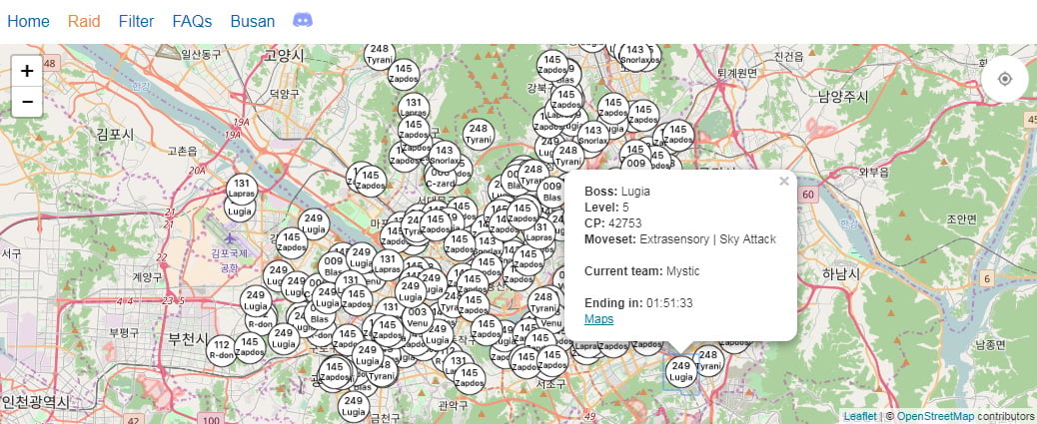Go to the Home page

pos(28,21)
